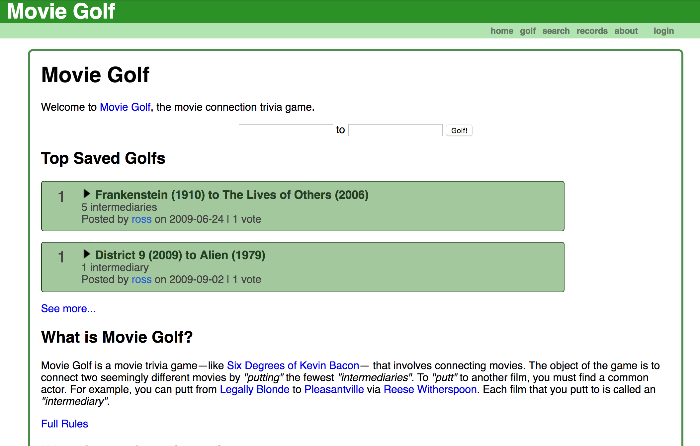Open the Full Rules link
The height and width of the screenshot is (446, 700).
click(65, 424)
